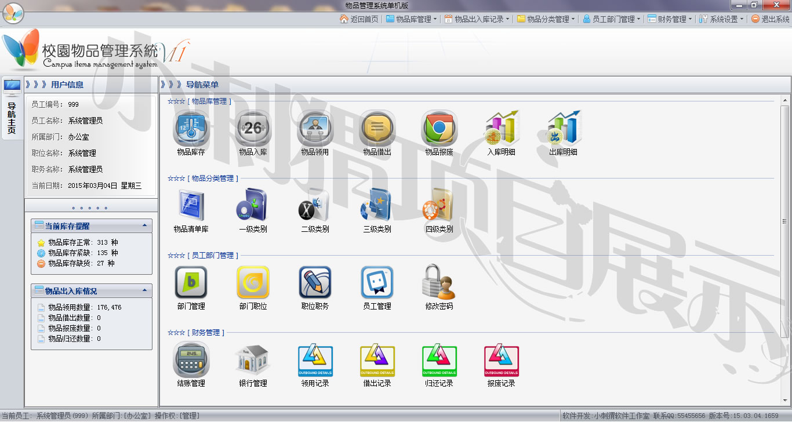792x422 pixels.
Task: Open the 银行管理 bank building icon
Action: pos(253,360)
